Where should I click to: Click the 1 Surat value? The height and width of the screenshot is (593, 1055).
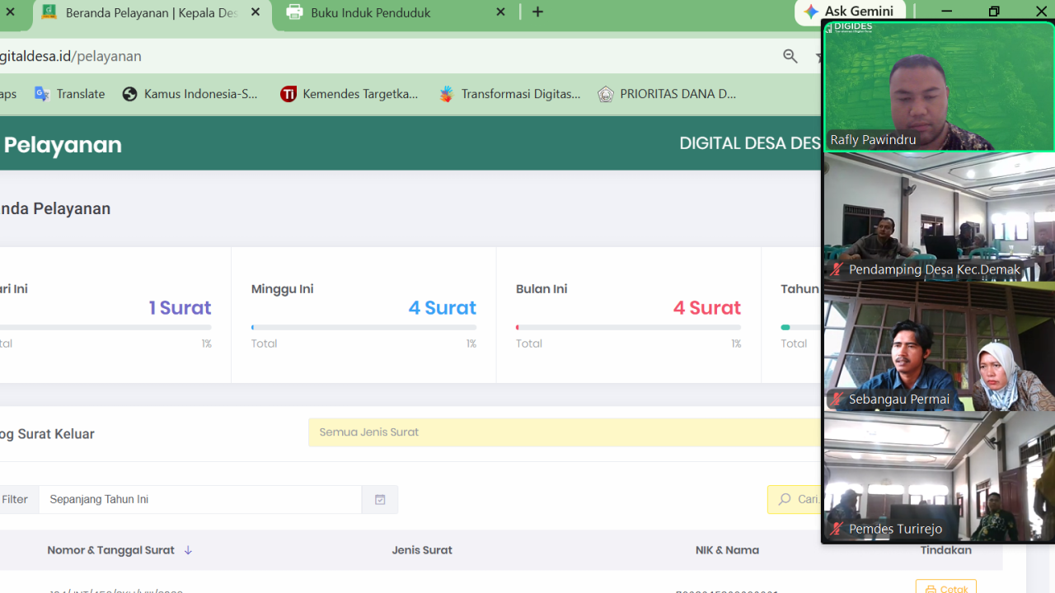click(x=180, y=308)
